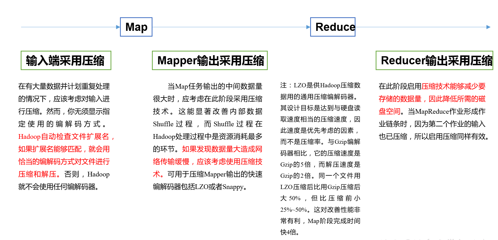Click the Gzip的5倍 text line
498x240 pixels.
coord(293,165)
